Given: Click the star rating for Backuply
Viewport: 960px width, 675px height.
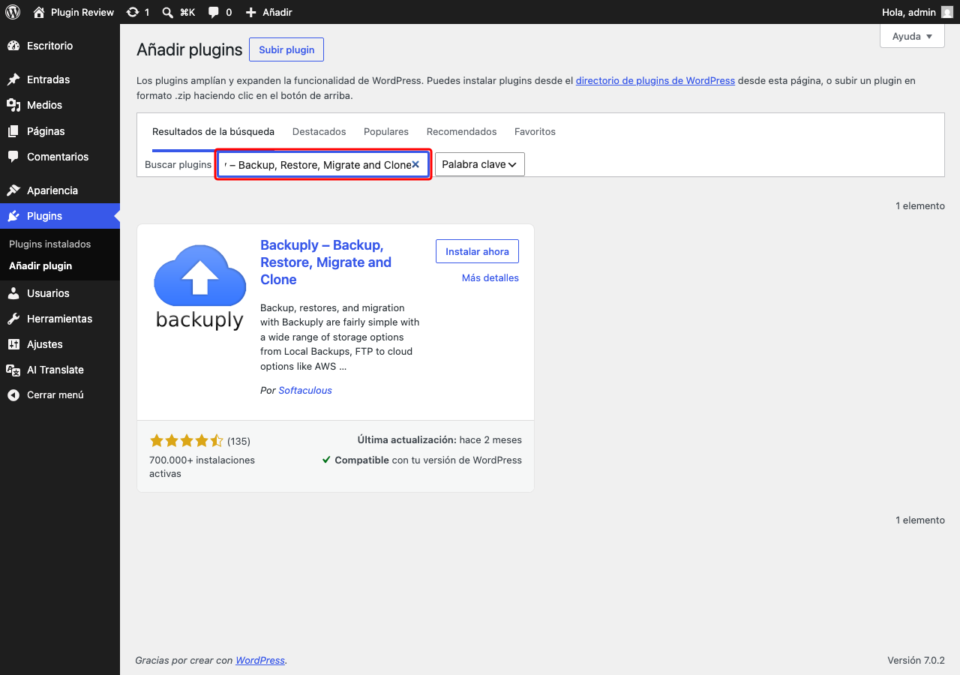Looking at the screenshot, I should tap(187, 440).
